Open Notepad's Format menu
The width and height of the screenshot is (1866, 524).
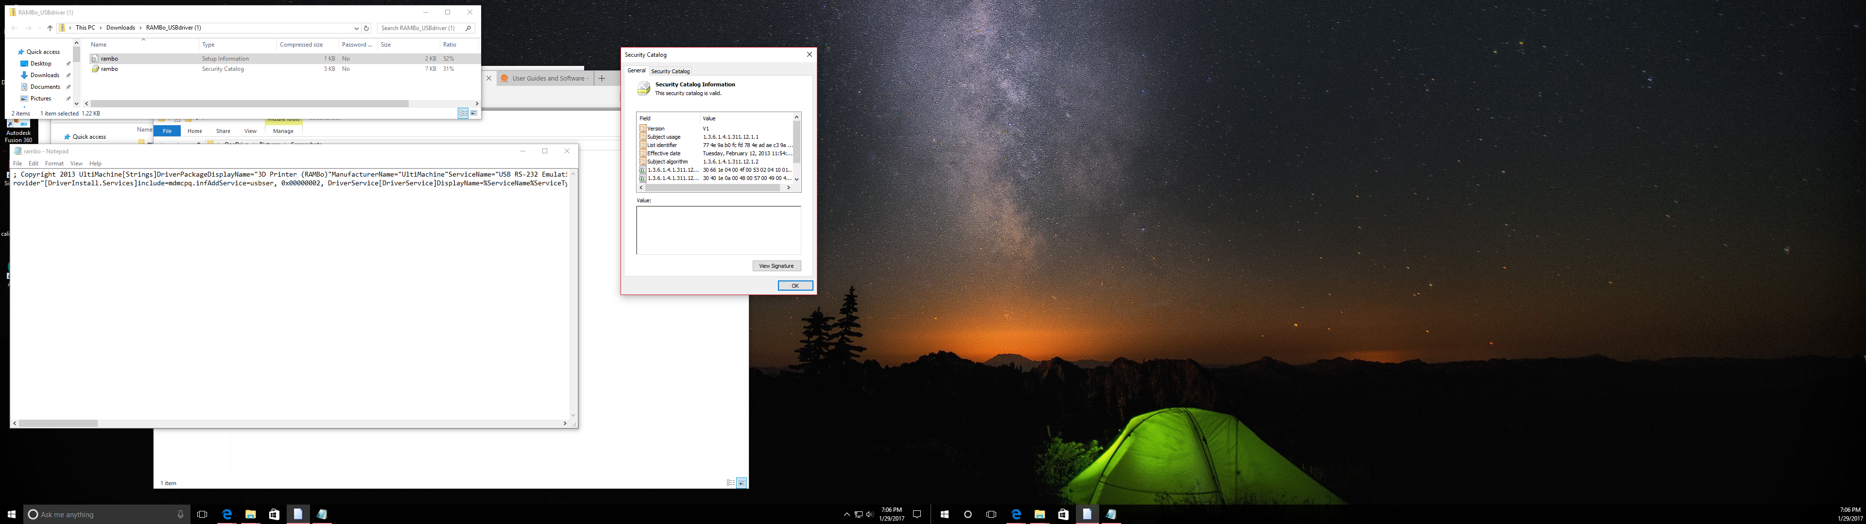(54, 164)
